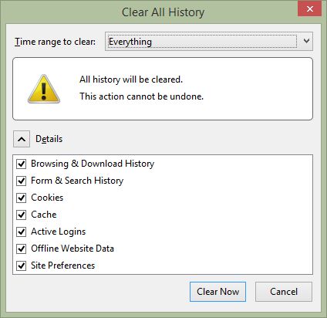Deselect the Site Preferences checkbox

(x=21, y=266)
